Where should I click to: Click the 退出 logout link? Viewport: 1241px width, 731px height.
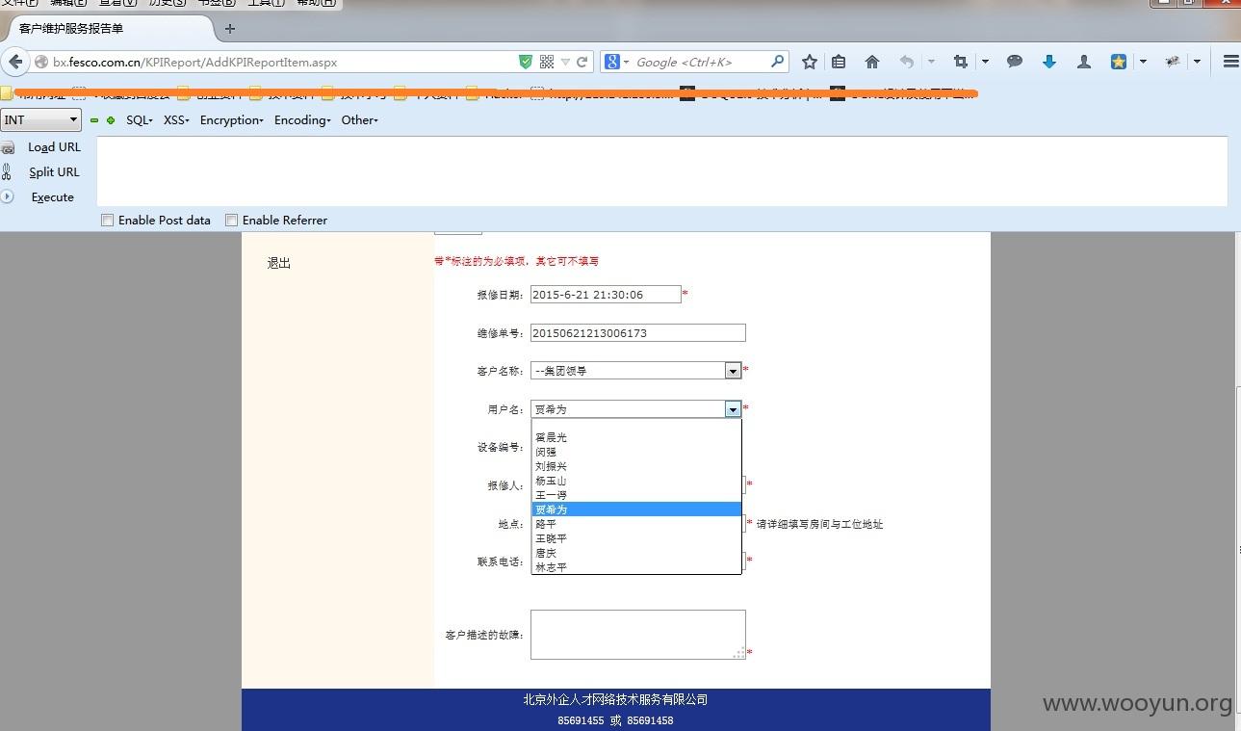point(279,263)
